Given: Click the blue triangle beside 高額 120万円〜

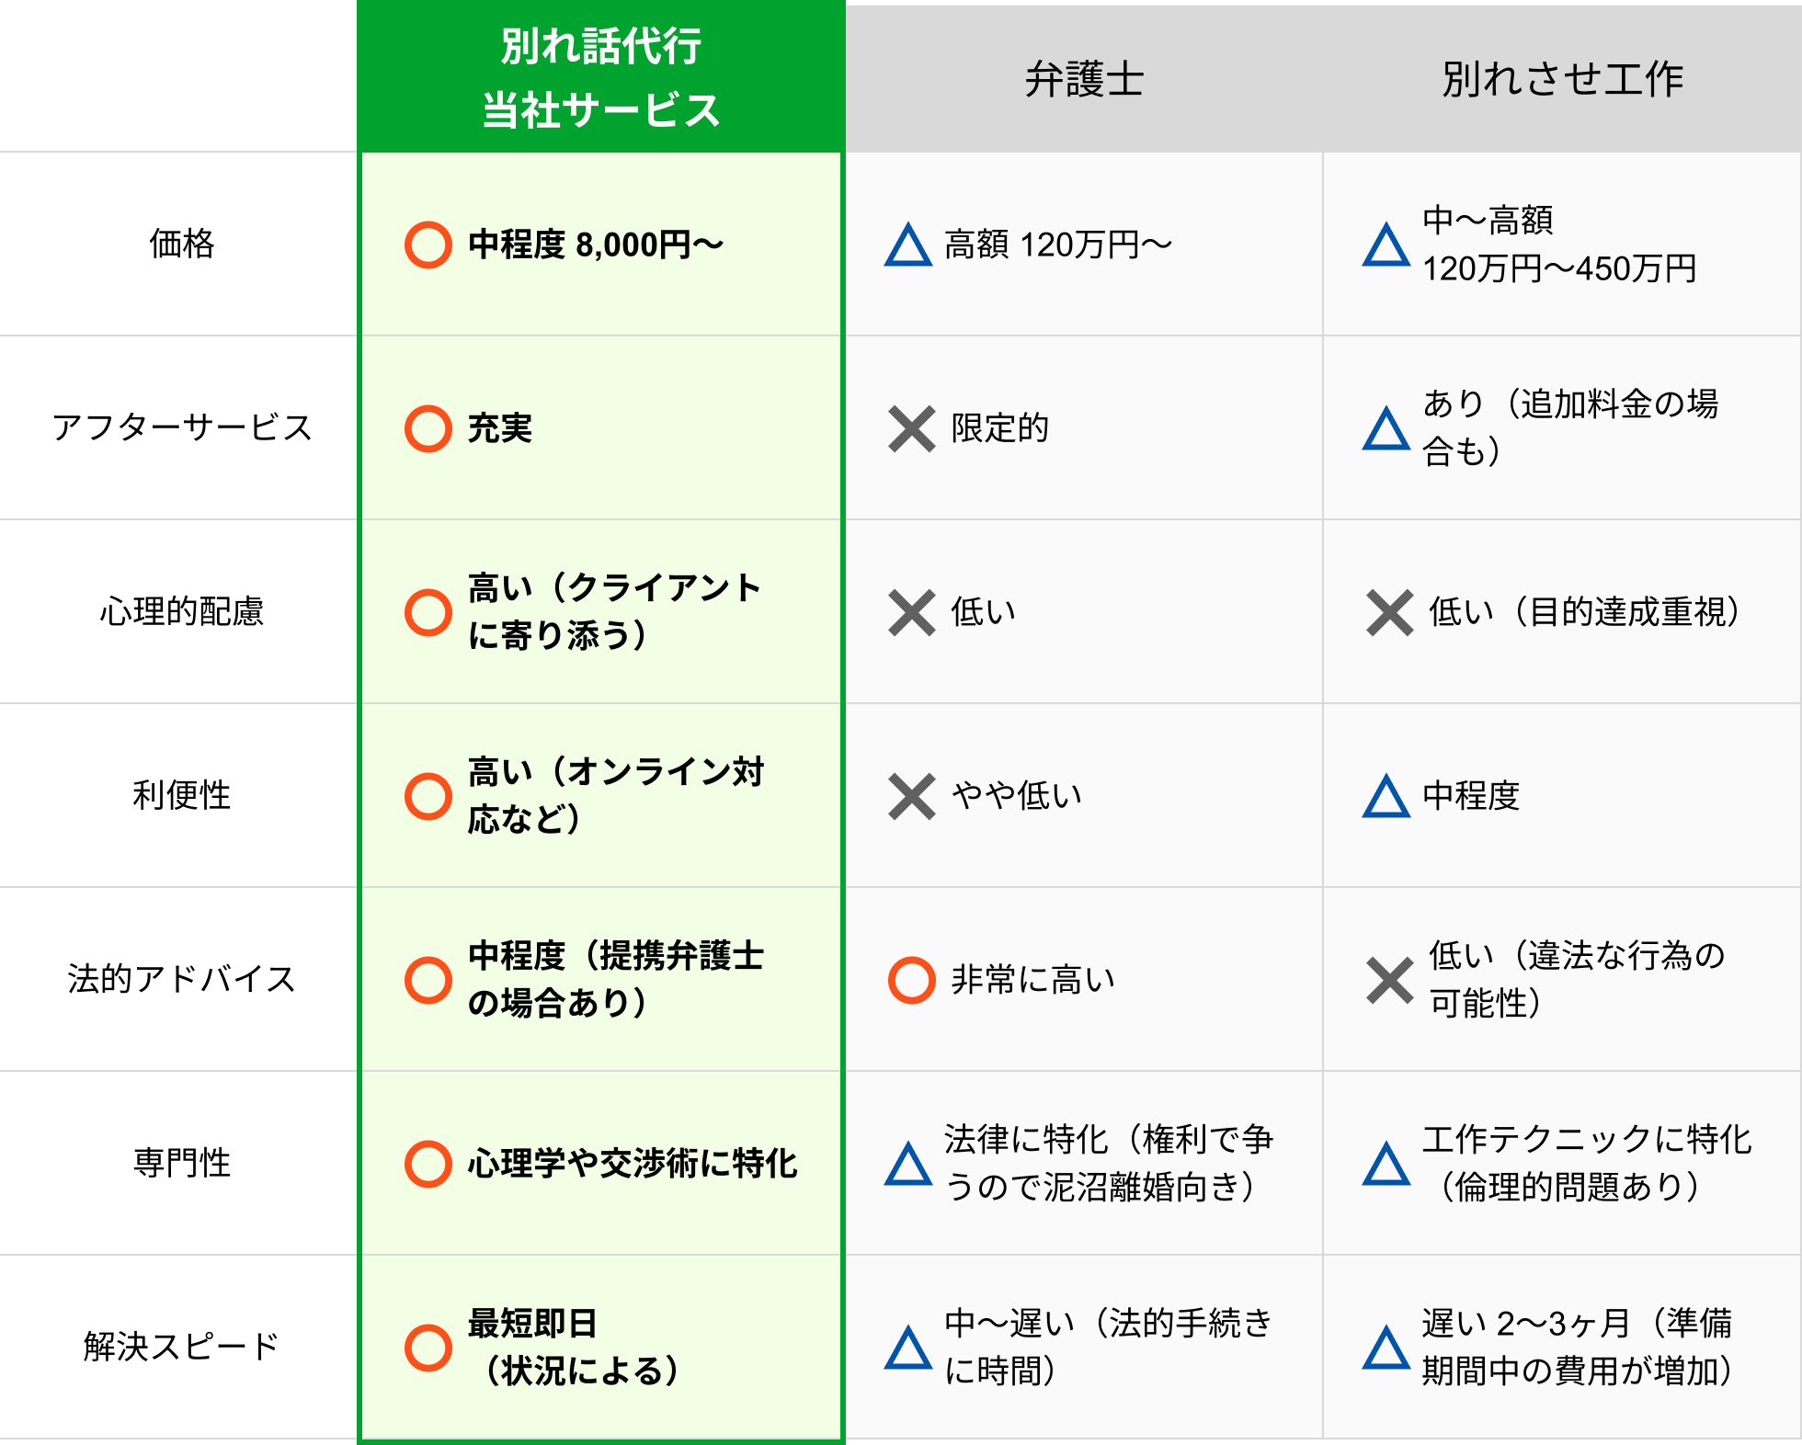Looking at the screenshot, I should pos(908,245).
